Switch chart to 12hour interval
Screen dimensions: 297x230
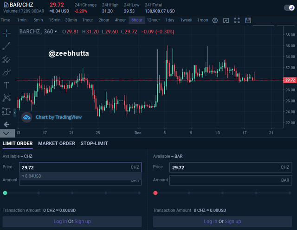[x=154, y=20]
